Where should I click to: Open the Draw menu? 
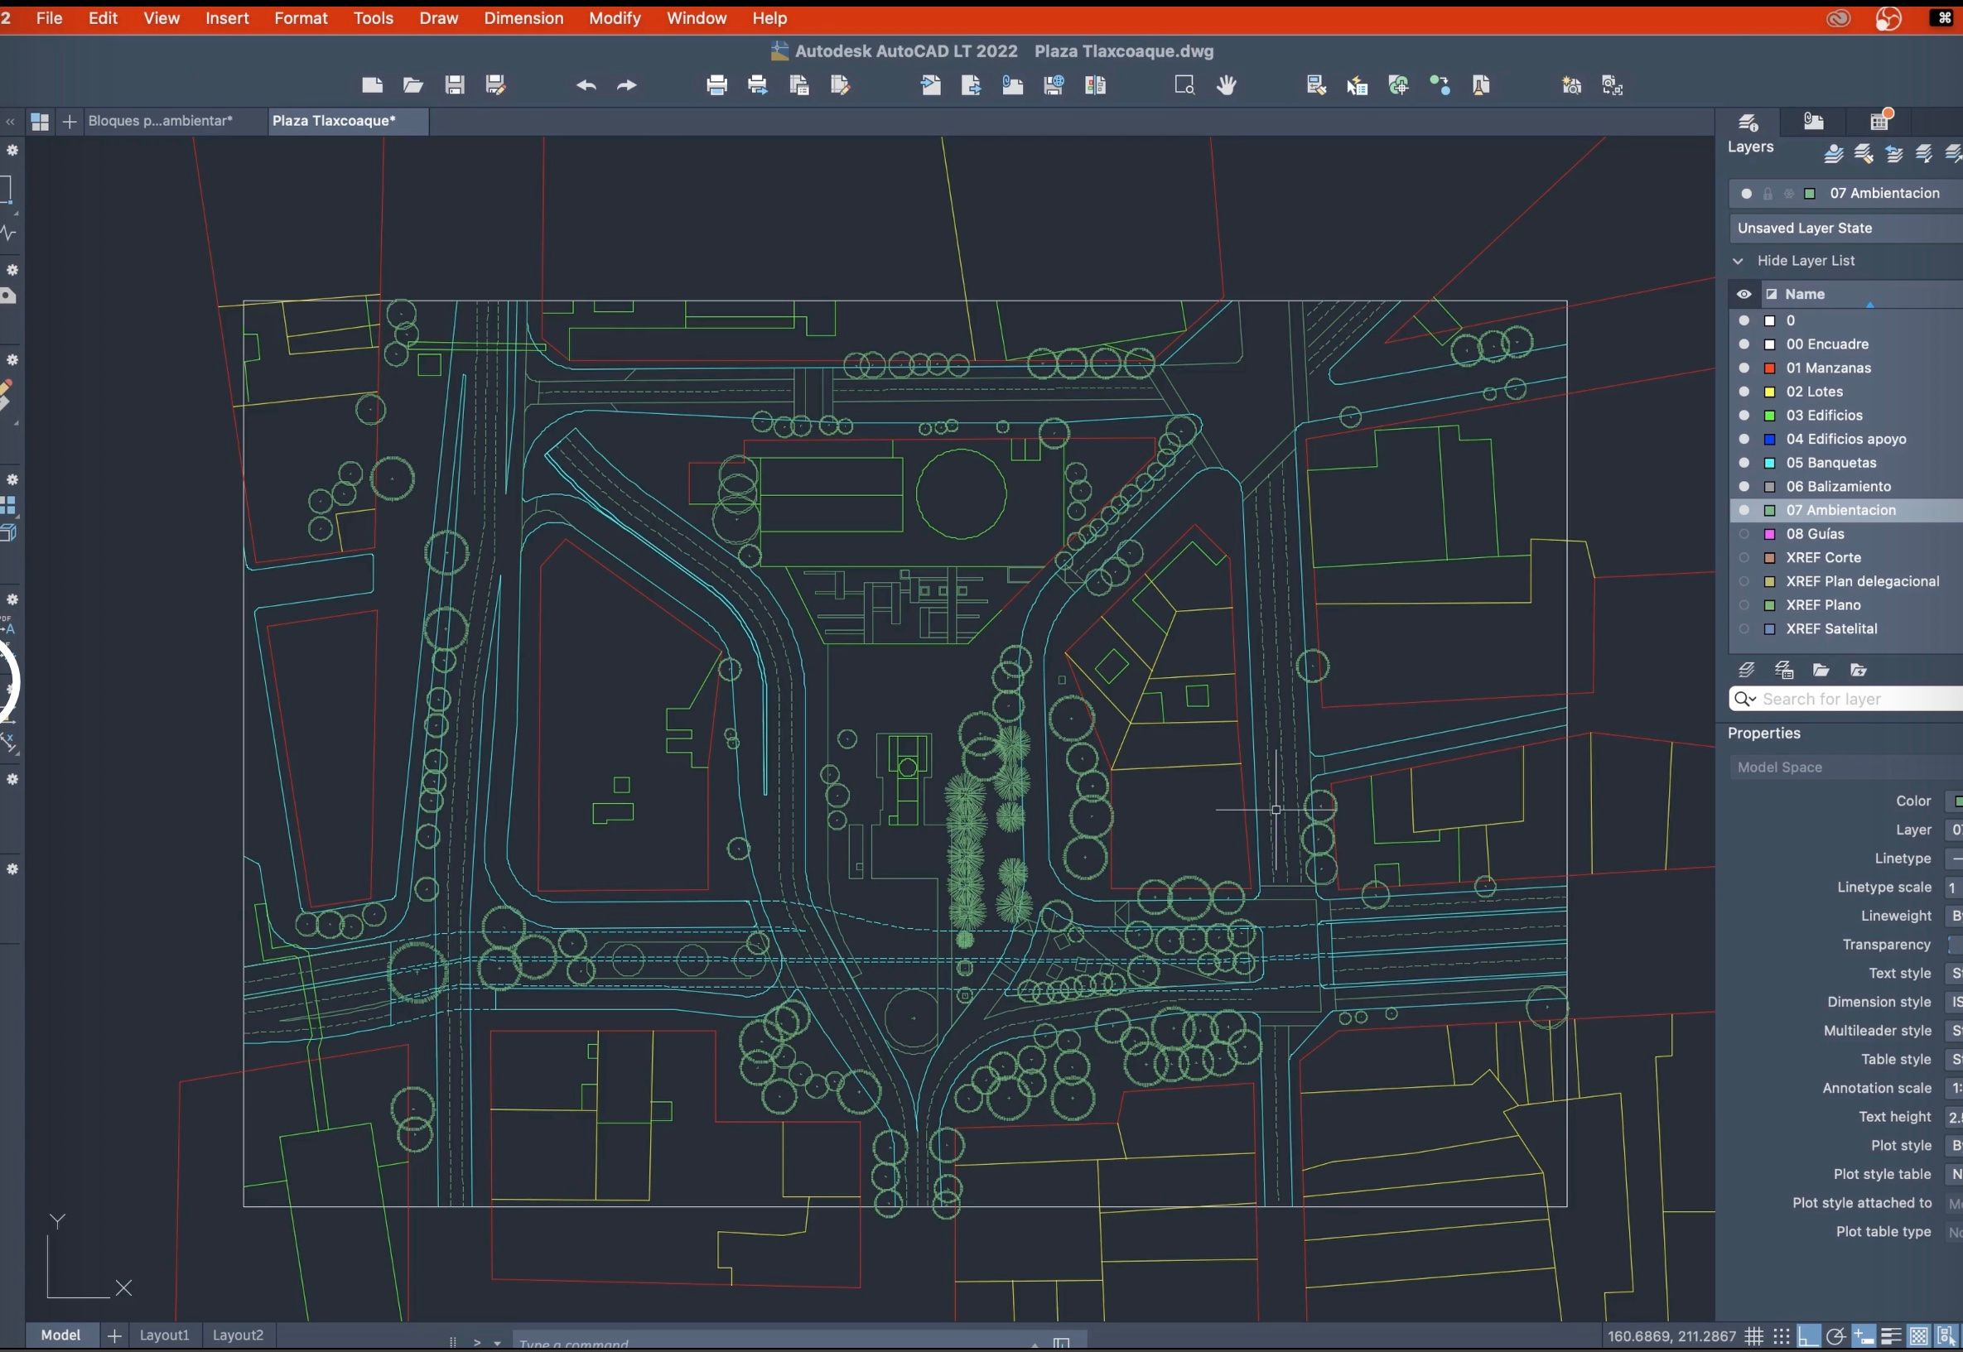[x=438, y=17]
